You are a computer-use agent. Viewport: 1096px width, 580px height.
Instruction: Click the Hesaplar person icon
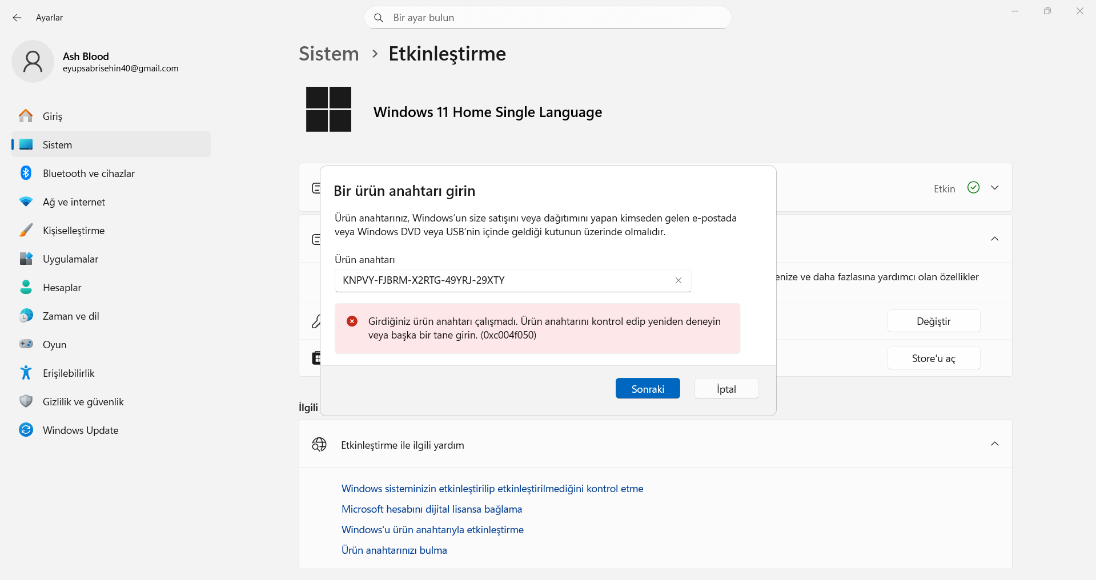tap(26, 287)
